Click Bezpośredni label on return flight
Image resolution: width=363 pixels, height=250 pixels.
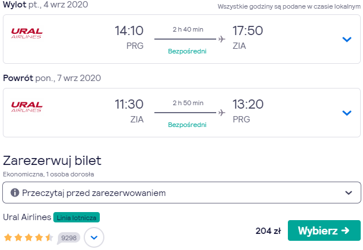(x=187, y=125)
